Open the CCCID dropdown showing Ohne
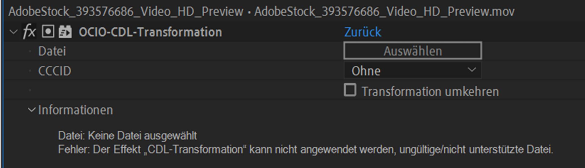Viewport: 585px width, 168px height. pyautogui.click(x=413, y=70)
